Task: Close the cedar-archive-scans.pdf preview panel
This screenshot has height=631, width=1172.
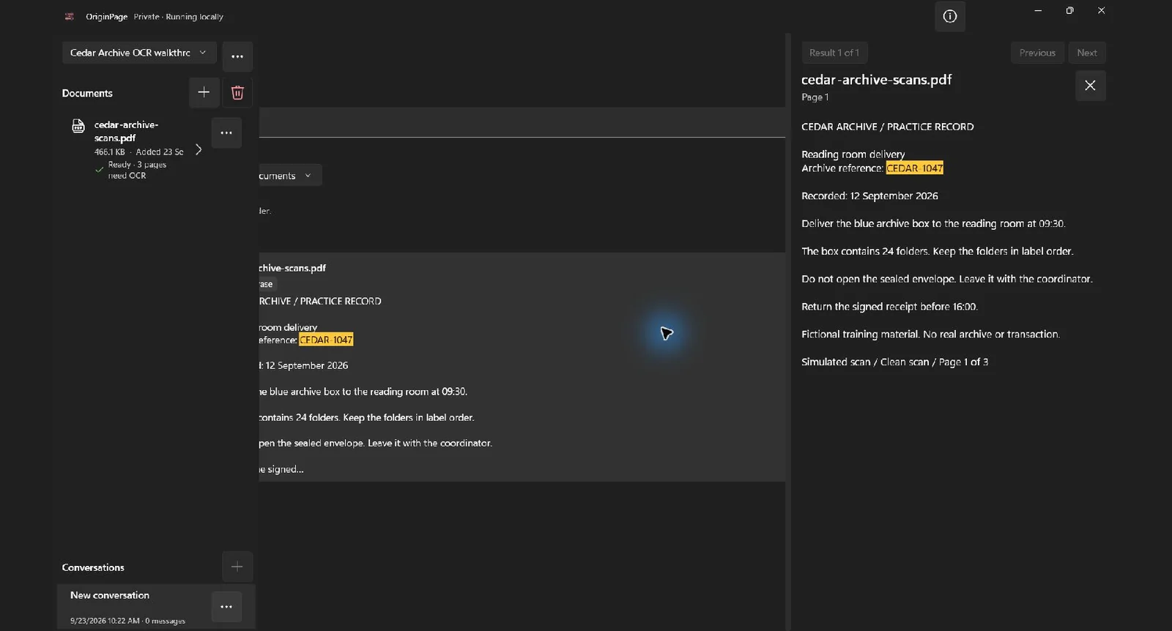Action: click(1090, 86)
